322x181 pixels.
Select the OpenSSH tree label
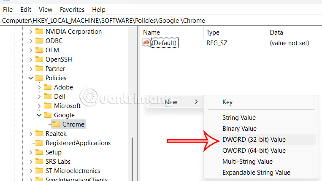click(x=59, y=59)
